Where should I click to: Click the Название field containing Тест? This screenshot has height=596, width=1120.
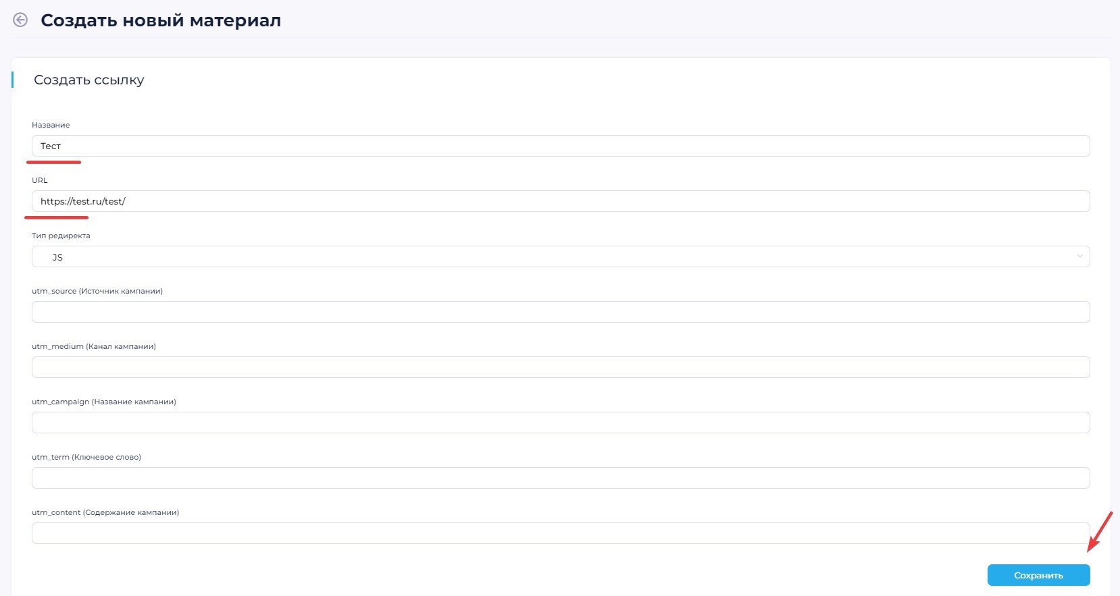pyautogui.click(x=560, y=146)
